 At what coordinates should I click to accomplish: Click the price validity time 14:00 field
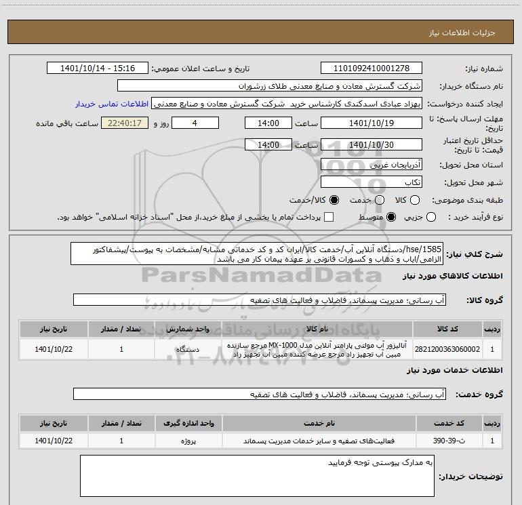(x=268, y=145)
